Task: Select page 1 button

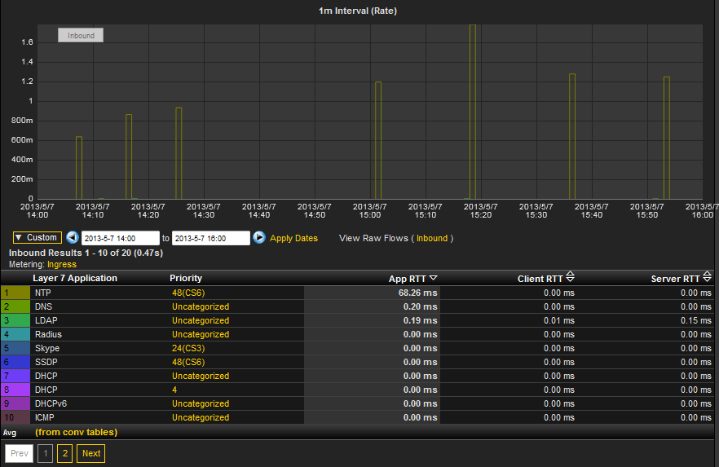Action: click(x=46, y=453)
